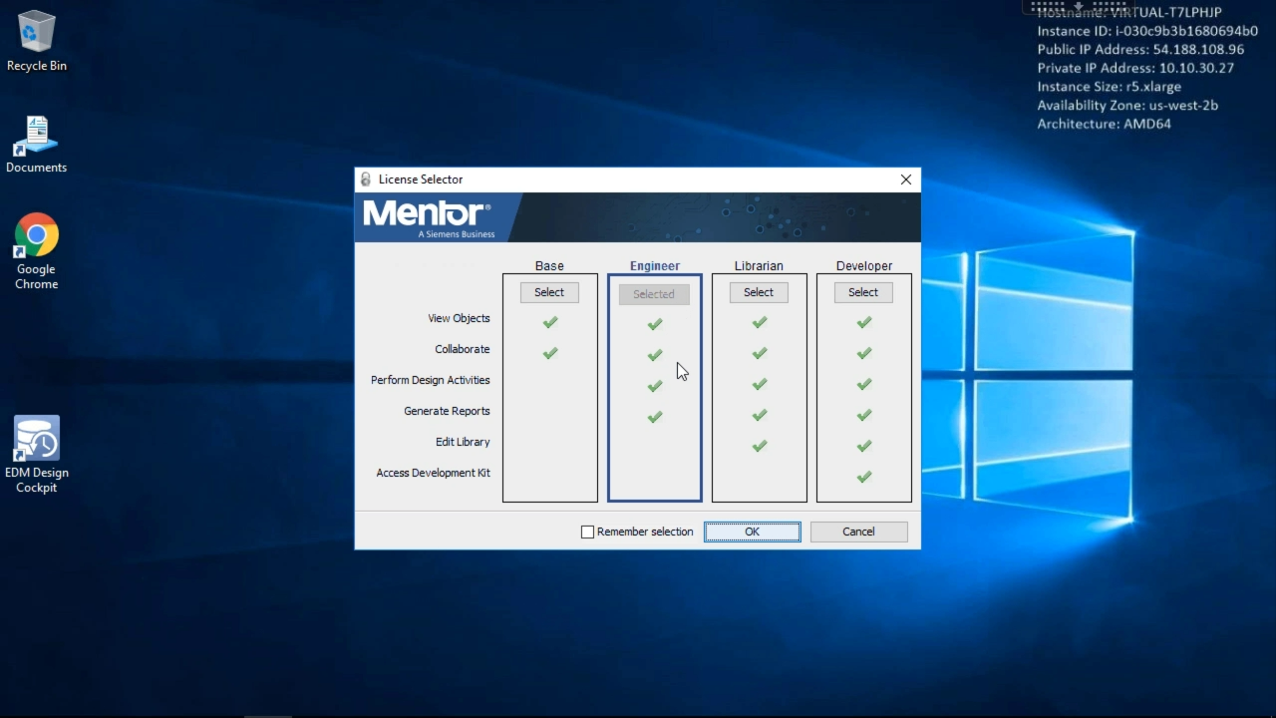Confirm the license choice with OK
1276x718 pixels.
point(752,533)
